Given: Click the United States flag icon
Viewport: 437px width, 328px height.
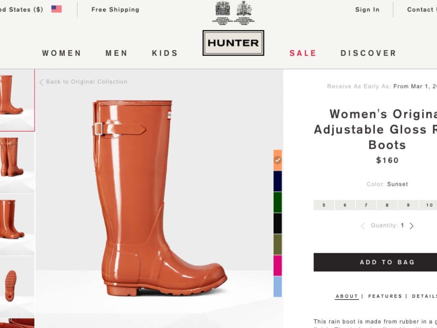Looking at the screenshot, I should [x=56, y=9].
